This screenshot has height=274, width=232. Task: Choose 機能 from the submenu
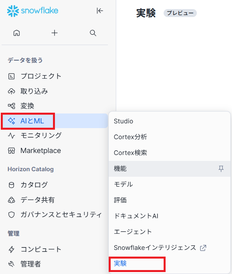click(x=170, y=169)
